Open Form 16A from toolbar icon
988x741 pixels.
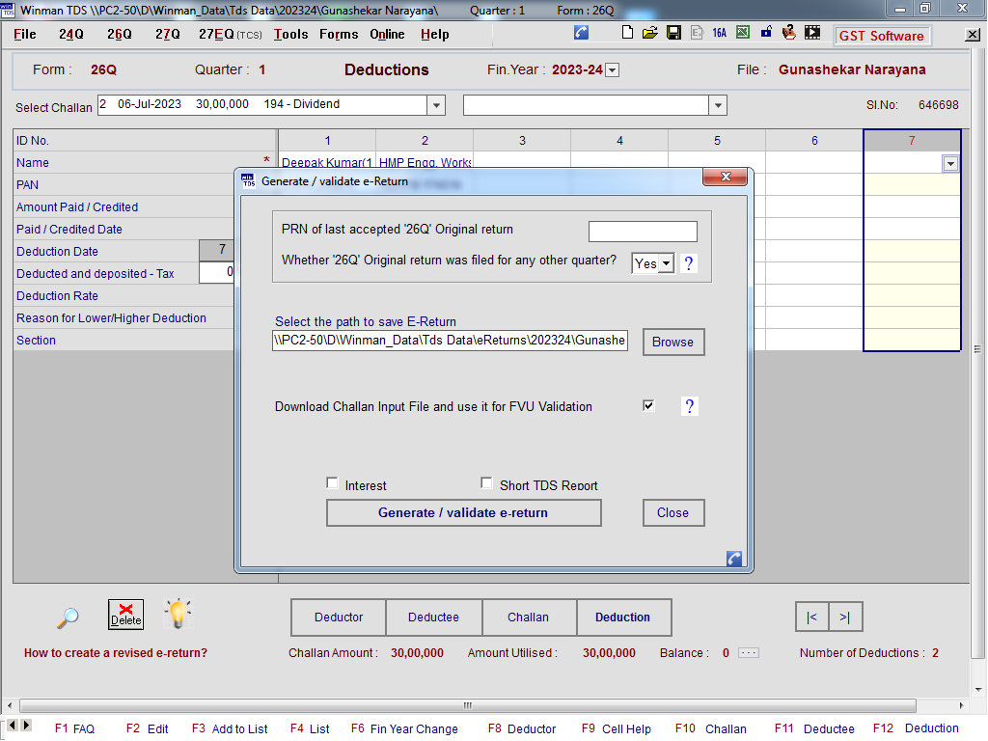point(720,33)
